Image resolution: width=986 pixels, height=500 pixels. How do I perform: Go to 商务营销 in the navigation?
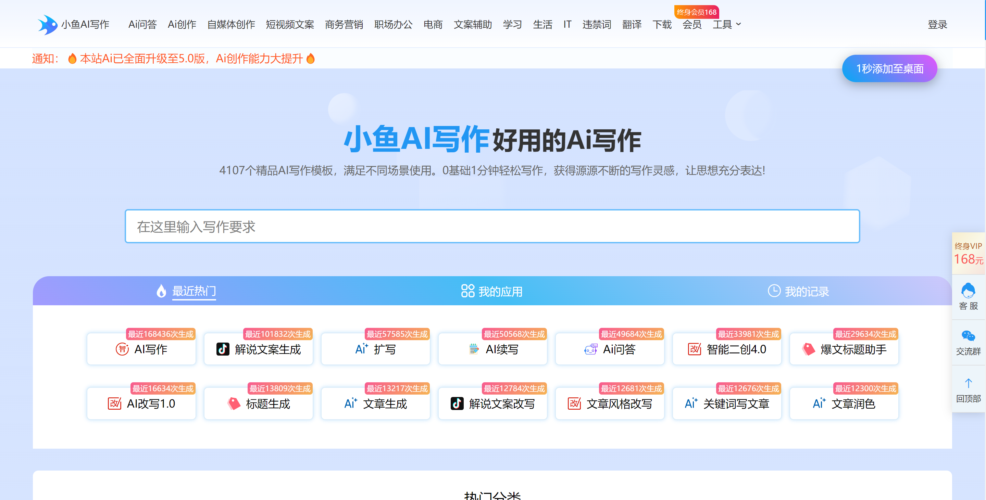[x=344, y=25]
